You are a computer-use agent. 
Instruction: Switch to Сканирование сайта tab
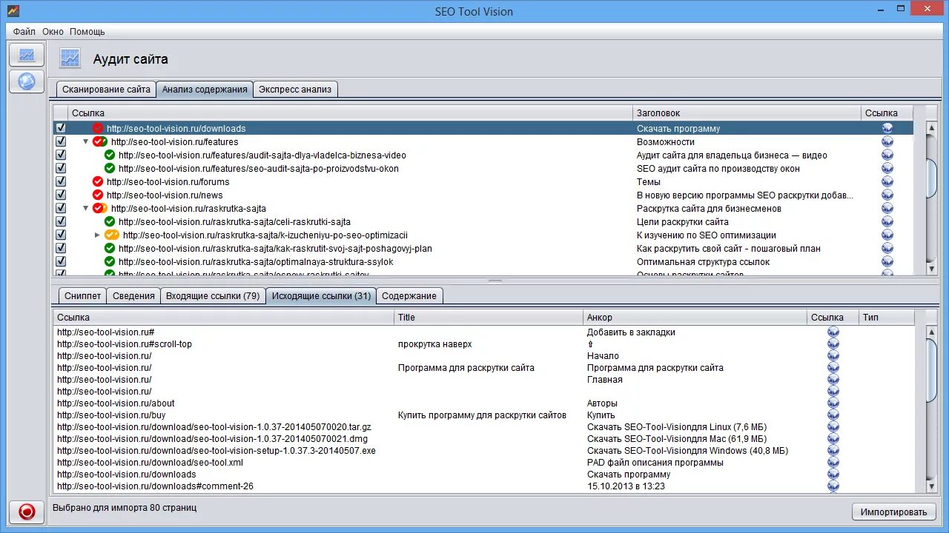(x=106, y=89)
